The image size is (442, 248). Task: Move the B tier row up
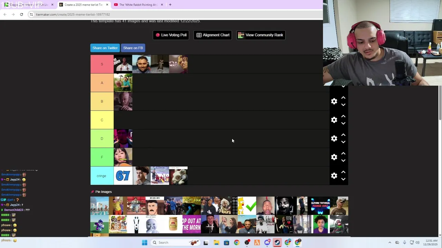343,98
